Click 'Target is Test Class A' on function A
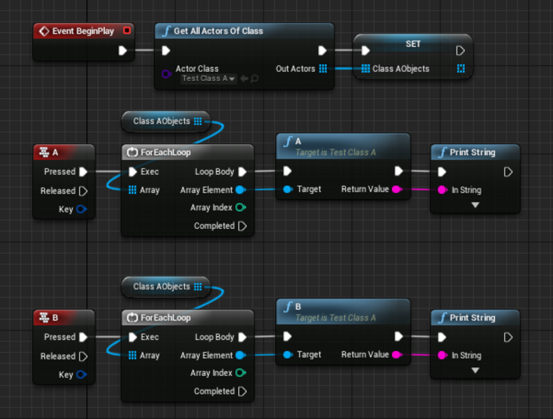Viewport: 553px width, 419px height. point(336,152)
